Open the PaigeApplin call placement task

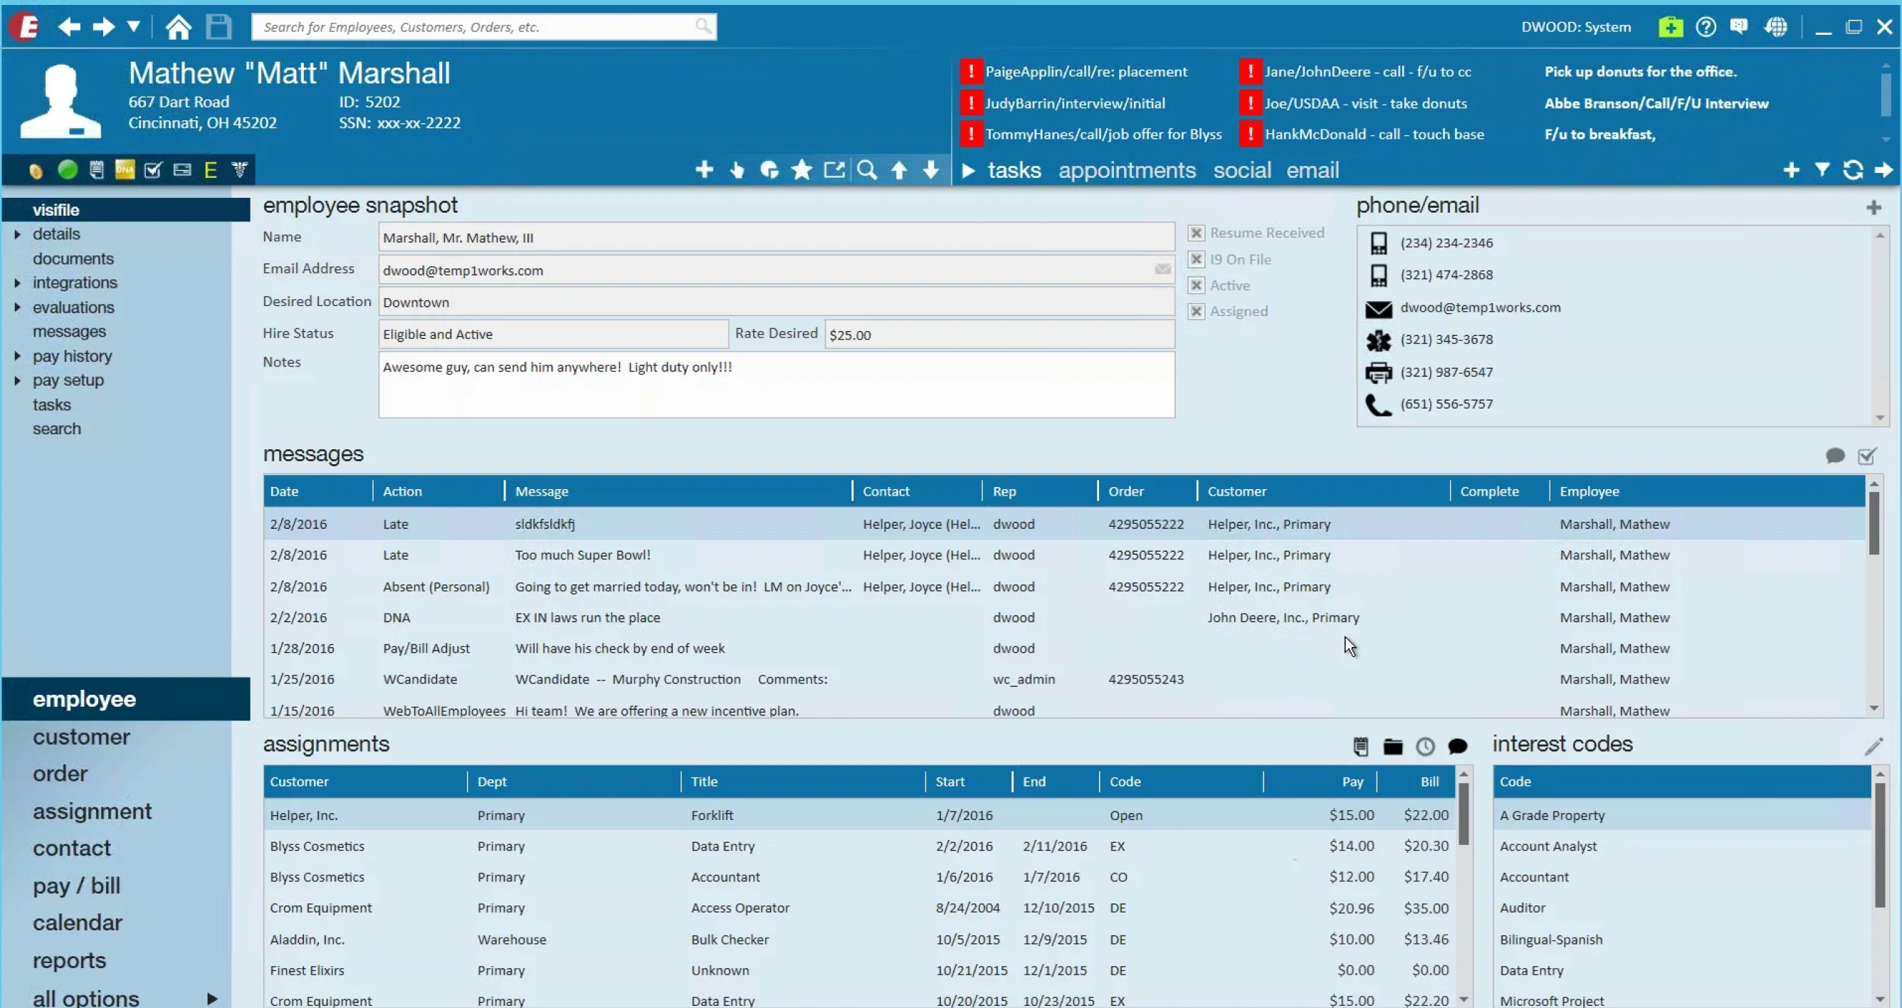pos(1086,72)
